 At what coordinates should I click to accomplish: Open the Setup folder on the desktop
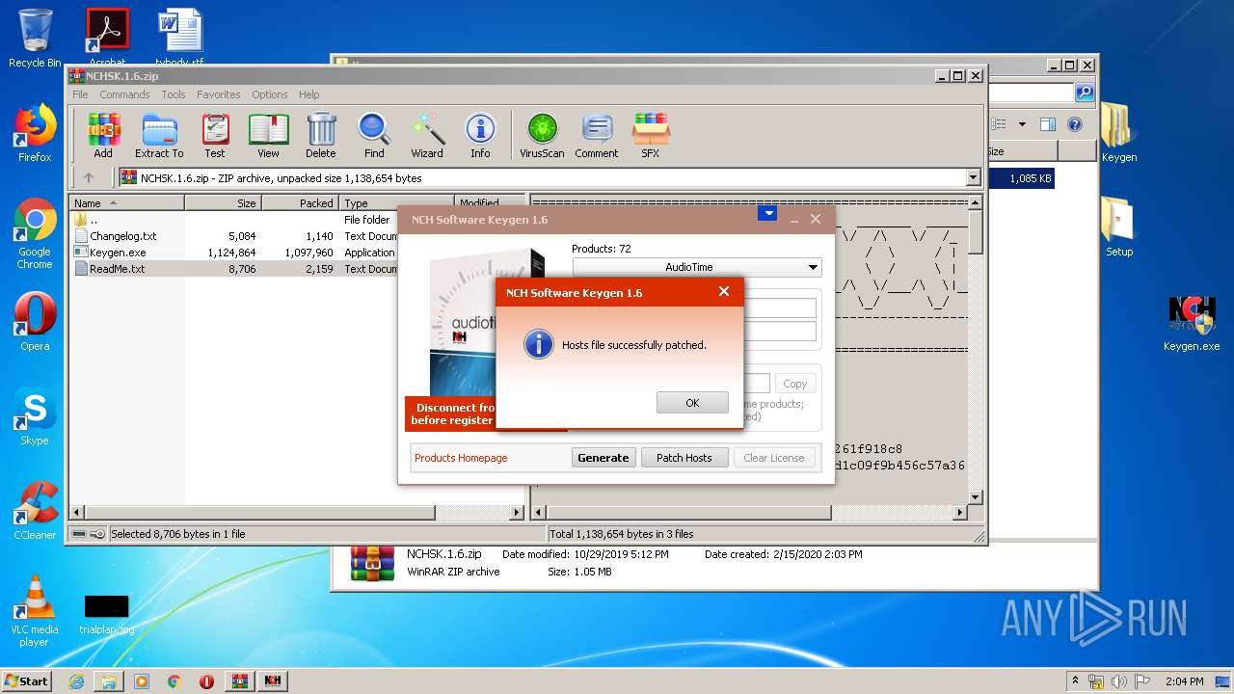click(1118, 227)
